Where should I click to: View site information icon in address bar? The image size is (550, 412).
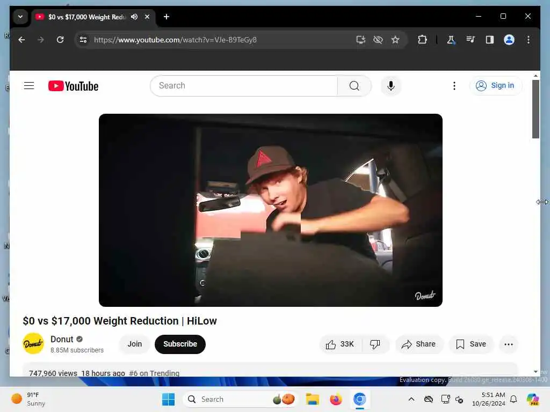pyautogui.click(x=83, y=40)
